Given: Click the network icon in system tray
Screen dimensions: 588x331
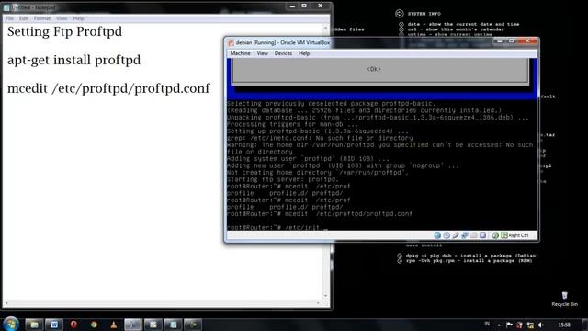Looking at the screenshot, I should [x=530, y=325].
